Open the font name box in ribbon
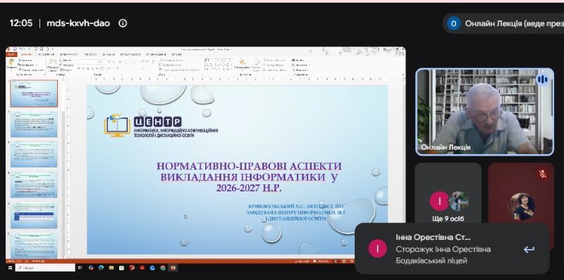This screenshot has height=280, width=564. coord(87,62)
